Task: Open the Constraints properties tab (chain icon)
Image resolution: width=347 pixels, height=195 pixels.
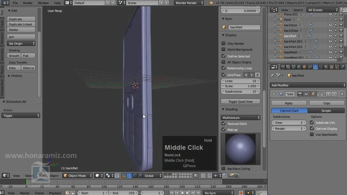Action: pyautogui.click(x=310, y=67)
